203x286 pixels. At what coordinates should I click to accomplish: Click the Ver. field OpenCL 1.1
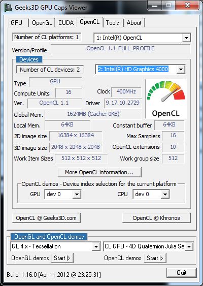point(54,103)
